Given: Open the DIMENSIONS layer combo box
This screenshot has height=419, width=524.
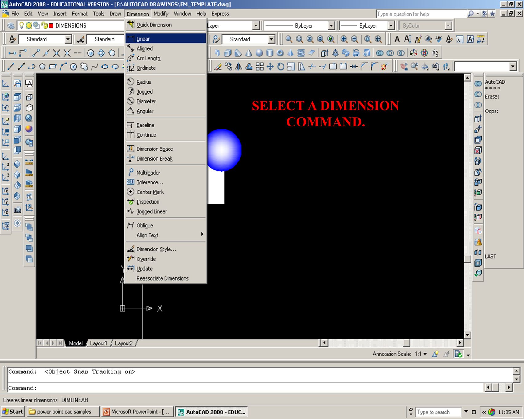Looking at the screenshot, I should pyautogui.click(x=71, y=25).
